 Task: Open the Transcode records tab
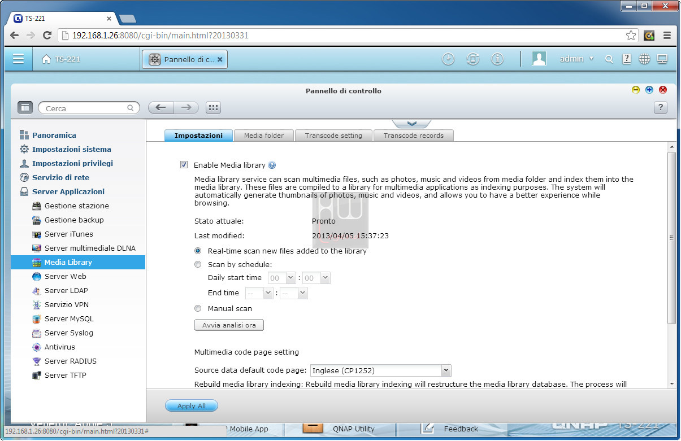tap(414, 136)
